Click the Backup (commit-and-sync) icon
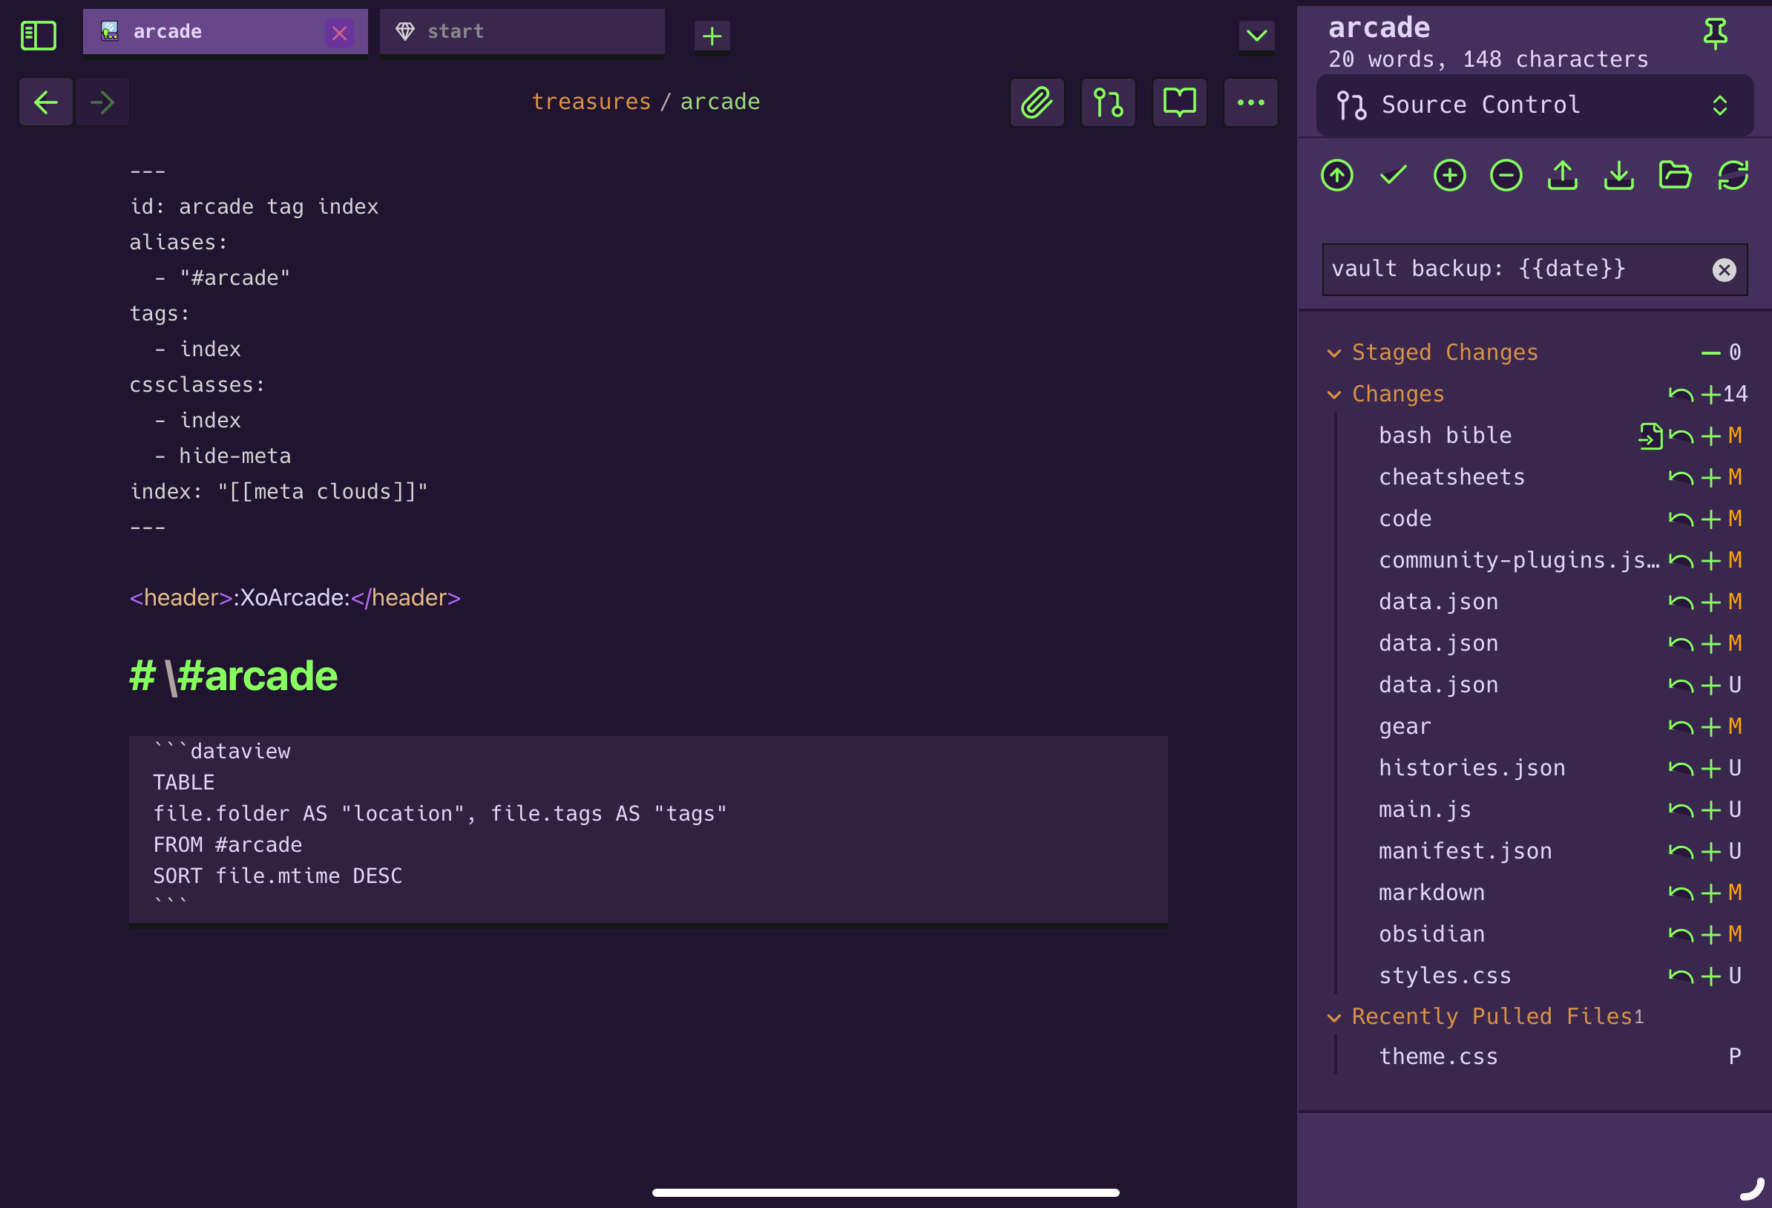The height and width of the screenshot is (1208, 1772). 1336,175
